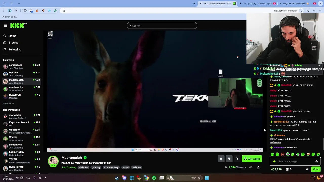
Task: Click the Search field on Kick
Action: [162, 26]
